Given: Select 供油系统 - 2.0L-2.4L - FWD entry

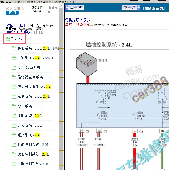Looking at the screenshot, I should (38, 48).
